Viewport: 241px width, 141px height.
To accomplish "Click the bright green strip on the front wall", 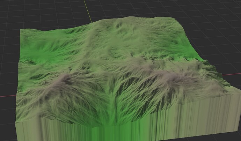I will [120, 132].
